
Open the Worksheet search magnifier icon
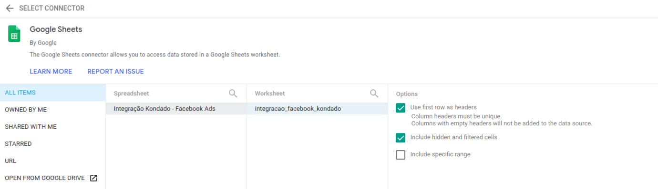(374, 94)
